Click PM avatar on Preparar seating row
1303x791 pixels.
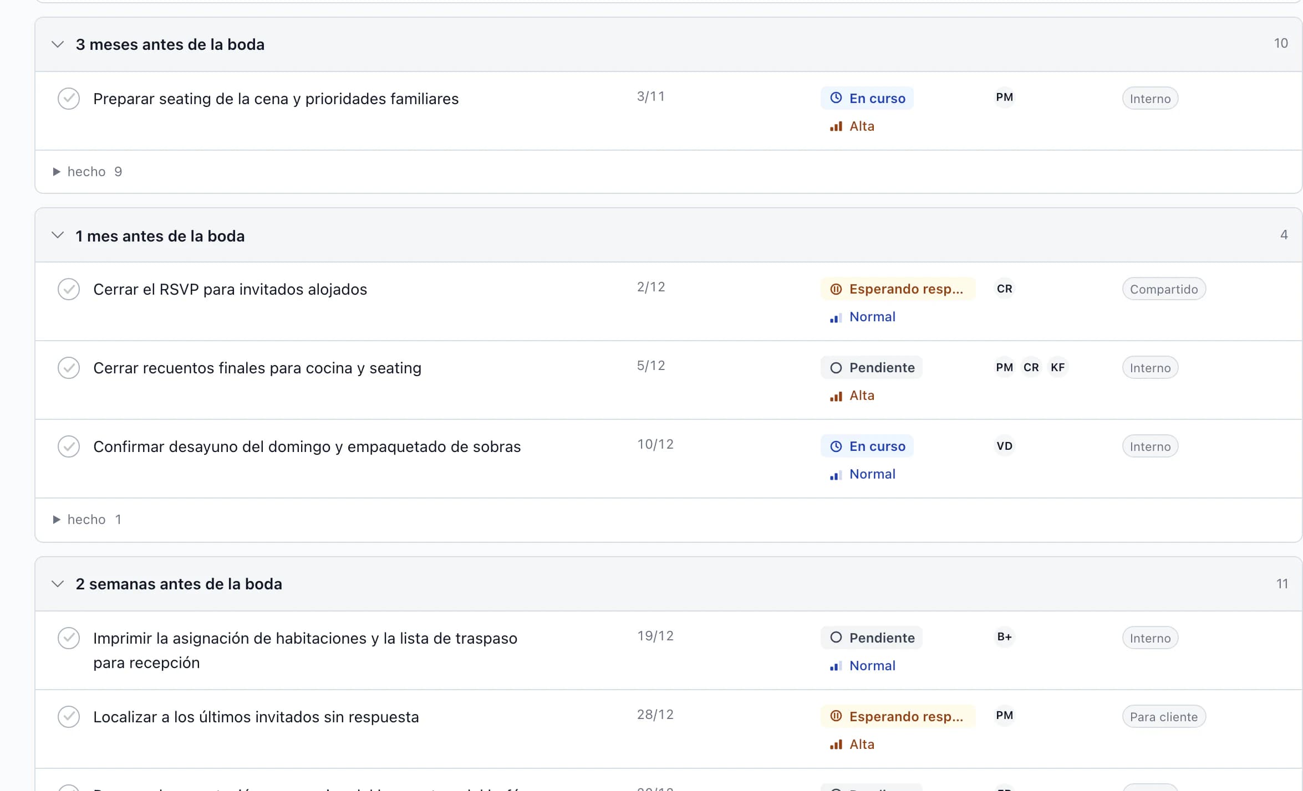pyautogui.click(x=1004, y=97)
